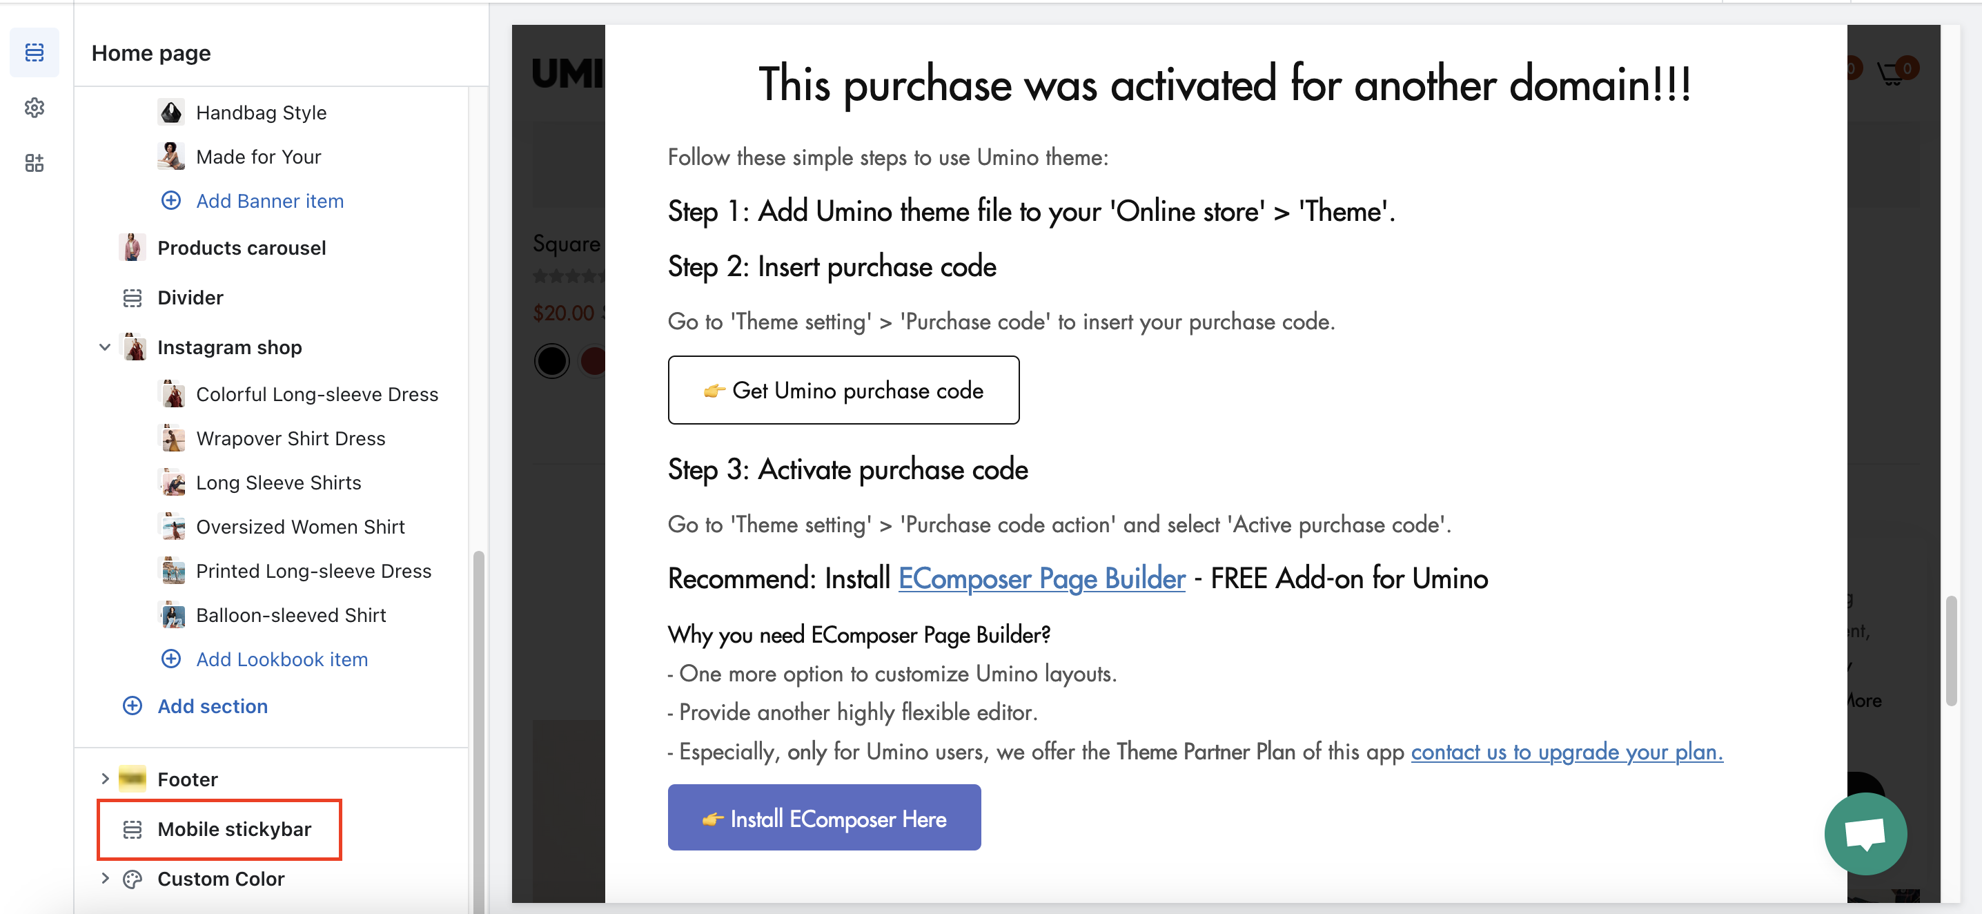
Task: Click the plus icon beside Add section
Action: pyautogui.click(x=133, y=706)
